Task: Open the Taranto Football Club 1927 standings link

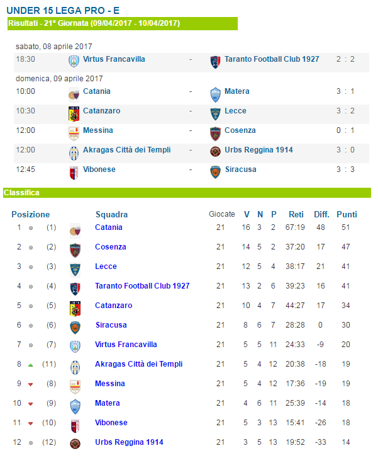Action: [142, 285]
